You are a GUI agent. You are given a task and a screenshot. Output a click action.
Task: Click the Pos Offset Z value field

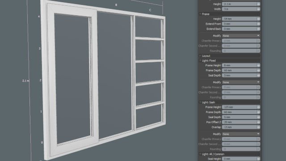coord(241,122)
